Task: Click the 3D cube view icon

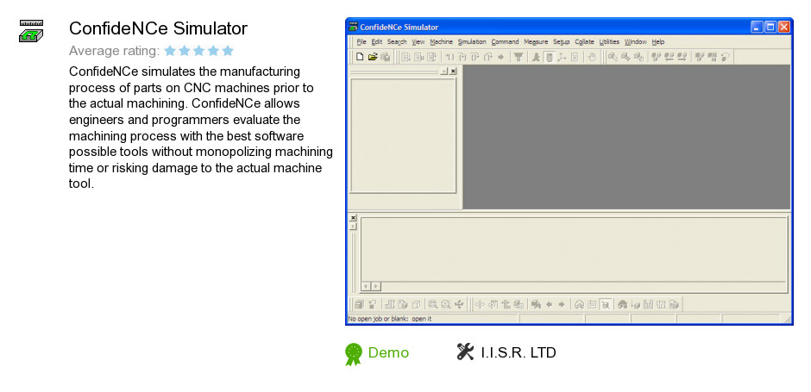Action: 415,304
